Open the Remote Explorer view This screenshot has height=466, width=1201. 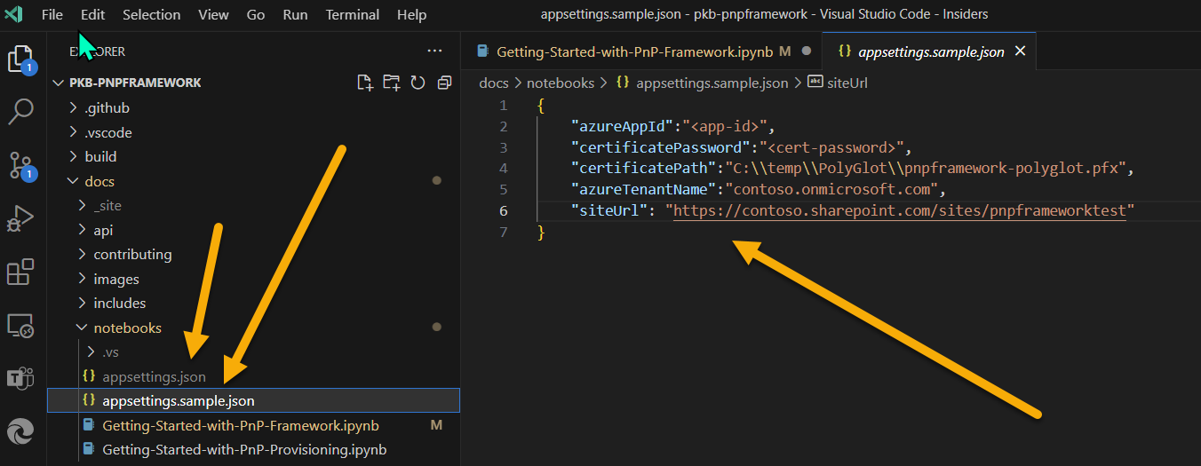[x=20, y=325]
